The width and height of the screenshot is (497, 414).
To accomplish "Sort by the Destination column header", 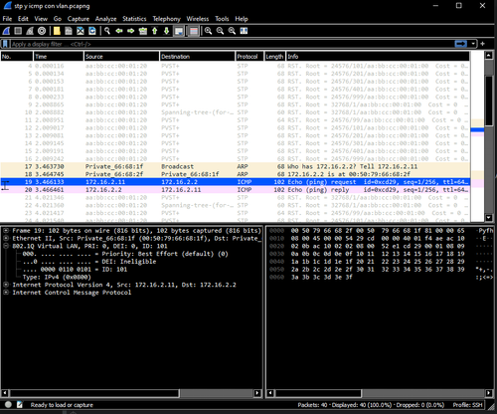I will coord(197,57).
